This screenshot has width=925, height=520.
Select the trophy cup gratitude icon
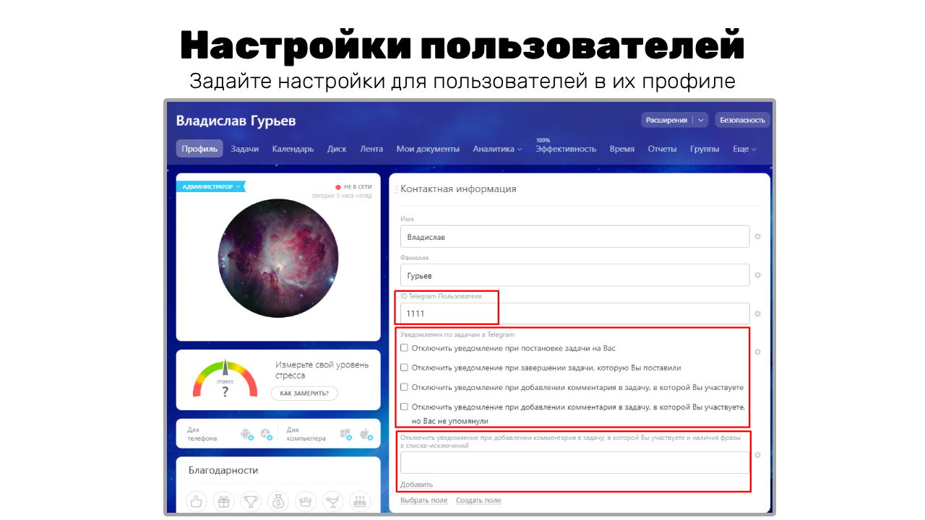tap(251, 501)
